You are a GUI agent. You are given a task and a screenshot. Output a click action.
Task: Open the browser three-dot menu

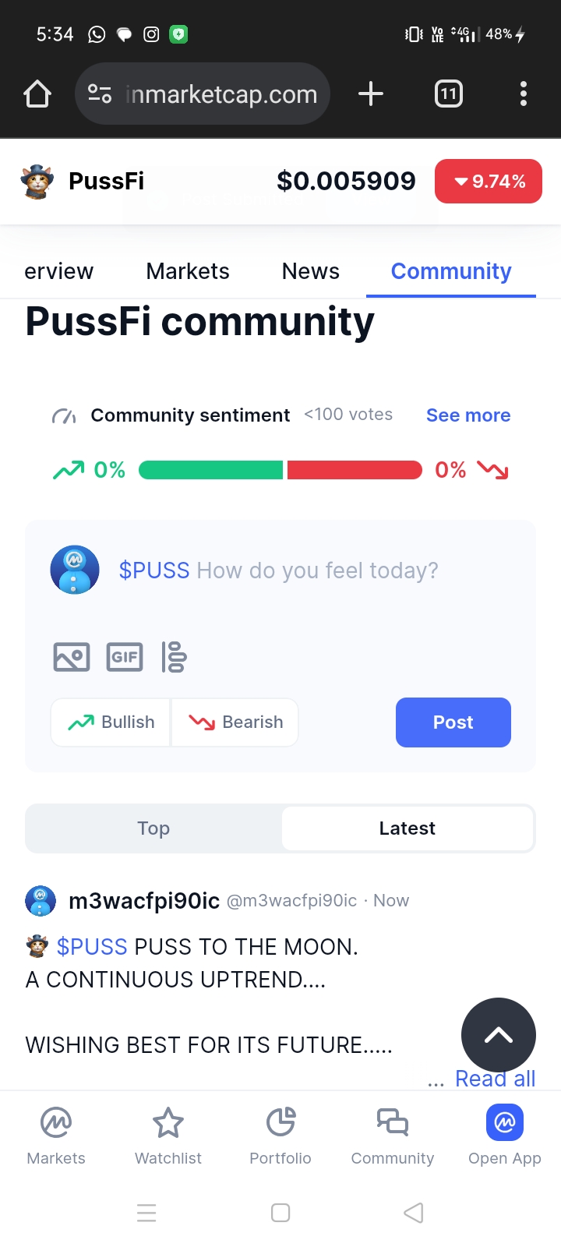(524, 94)
